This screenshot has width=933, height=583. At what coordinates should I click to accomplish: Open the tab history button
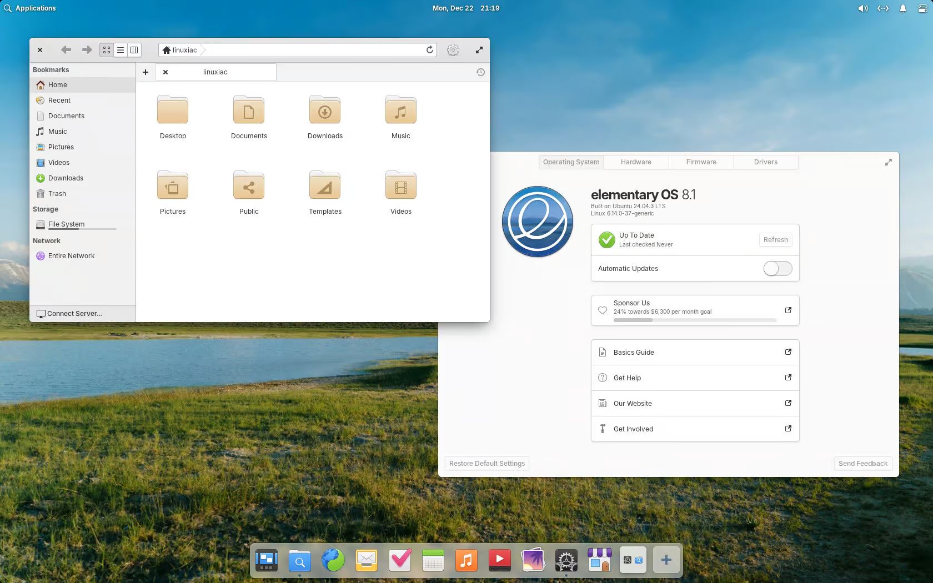pos(480,72)
